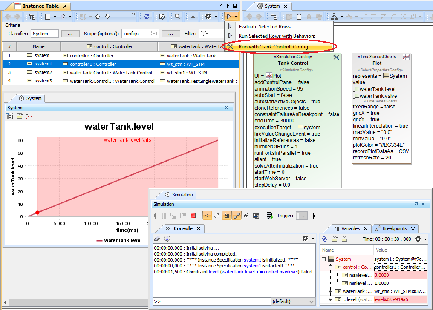This screenshot has width=433, height=310.
Task: Click the move down arrow icon in toolbar
Action: [x=108, y=17]
